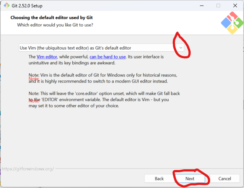Cancel the Git setup
This screenshot has height=188, width=244.
225,178
